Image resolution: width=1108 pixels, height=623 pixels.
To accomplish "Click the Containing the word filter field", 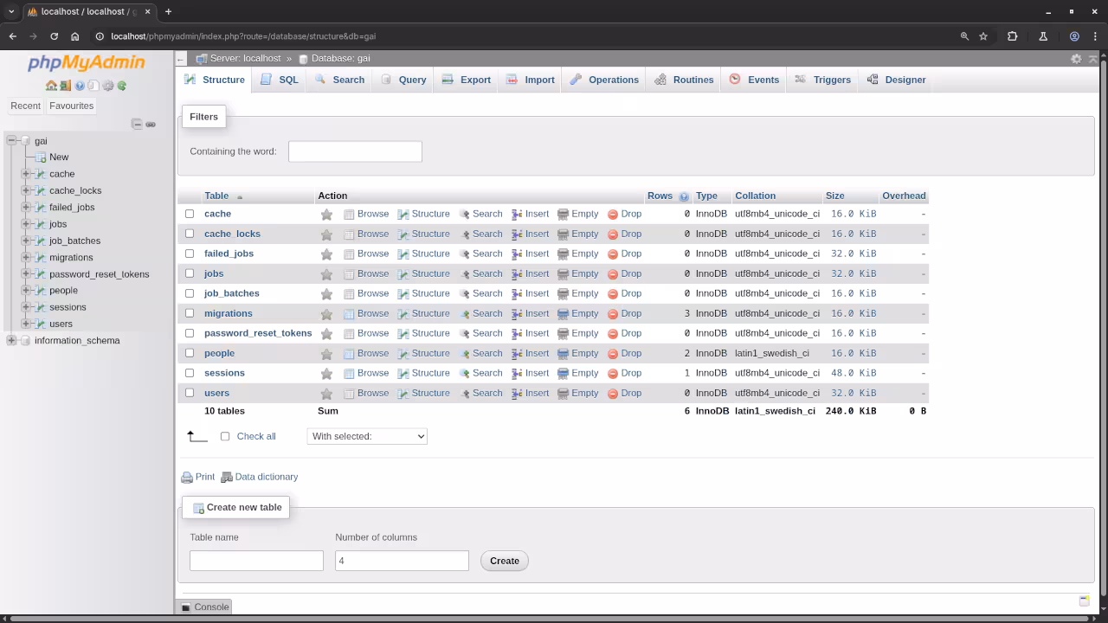I will pos(355,151).
